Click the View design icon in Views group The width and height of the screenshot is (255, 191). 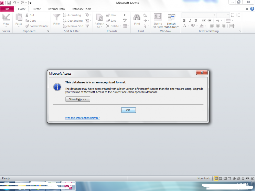coord(6,17)
